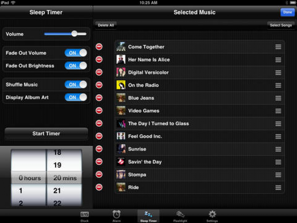Tap red delete icon beside Blue Jeans
This screenshot has width=297, height=223.
(99, 98)
